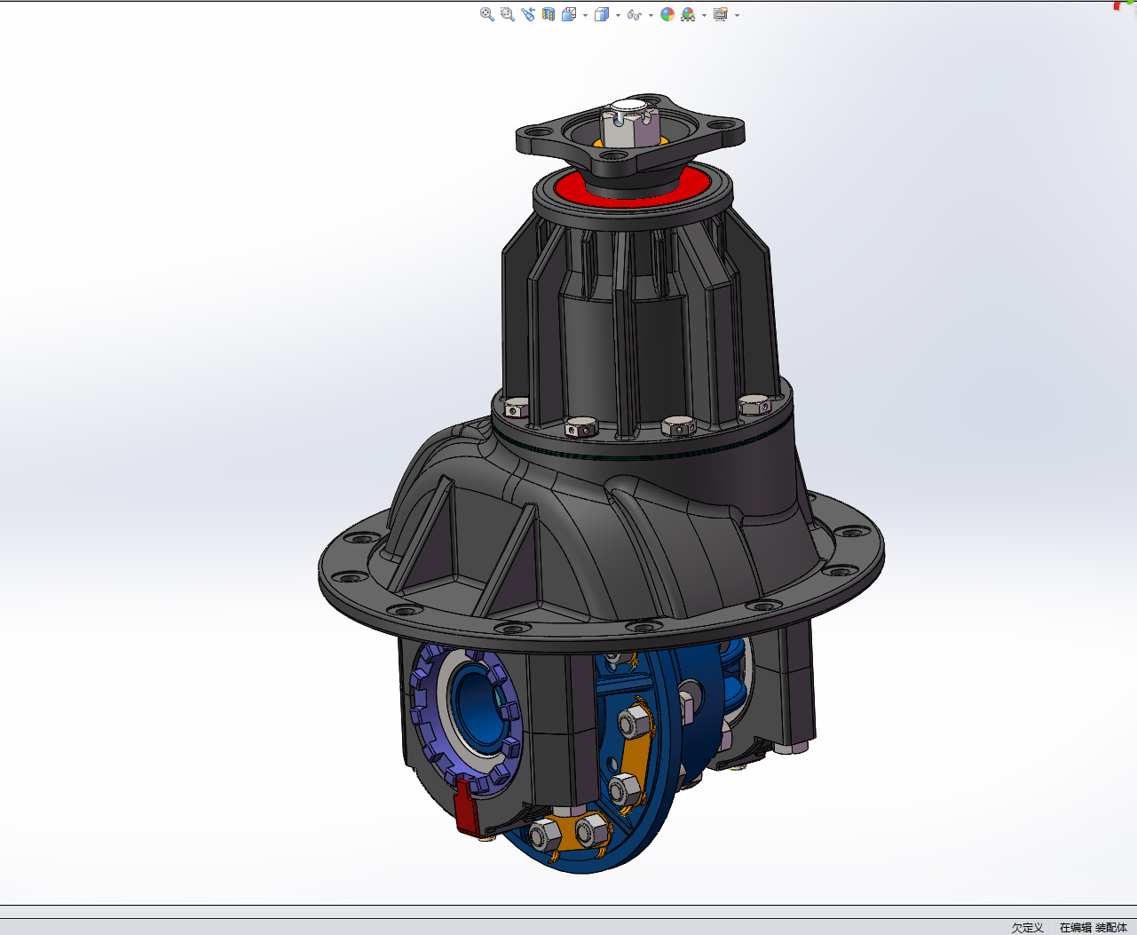
Task: Click the 欠定义 status bar text
Action: click(1027, 927)
